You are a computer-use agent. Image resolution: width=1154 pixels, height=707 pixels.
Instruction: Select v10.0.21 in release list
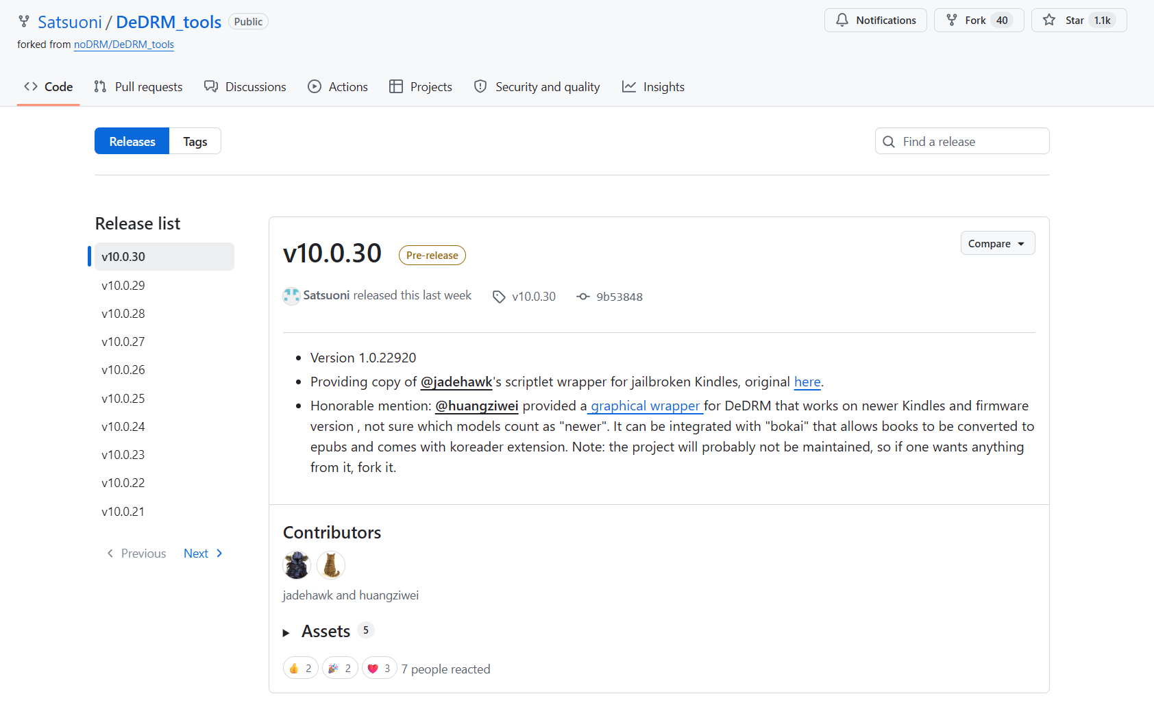pos(164,511)
